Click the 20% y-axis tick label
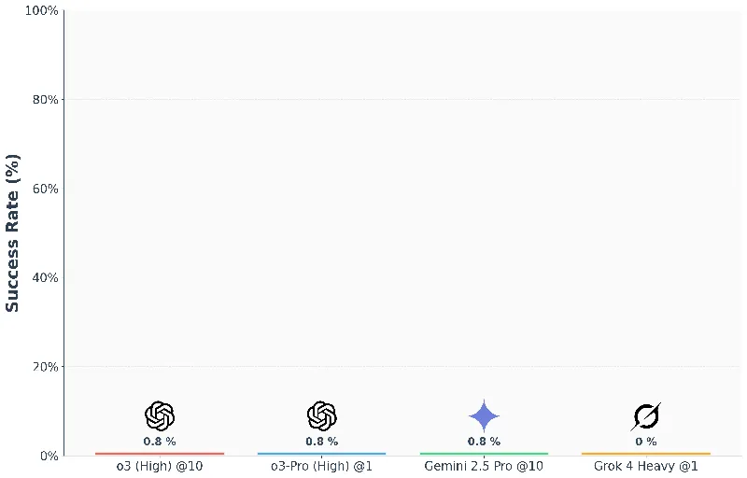Screen dimensions: 747x478 (x=45, y=367)
